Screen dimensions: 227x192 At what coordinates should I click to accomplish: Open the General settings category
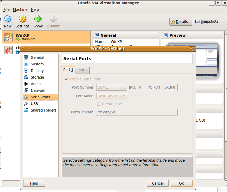(x=41, y=57)
